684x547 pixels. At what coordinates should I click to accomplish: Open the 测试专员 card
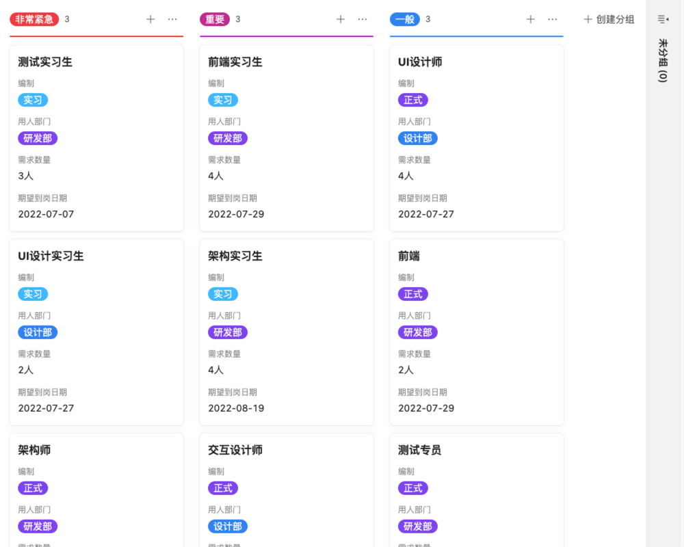click(x=419, y=450)
